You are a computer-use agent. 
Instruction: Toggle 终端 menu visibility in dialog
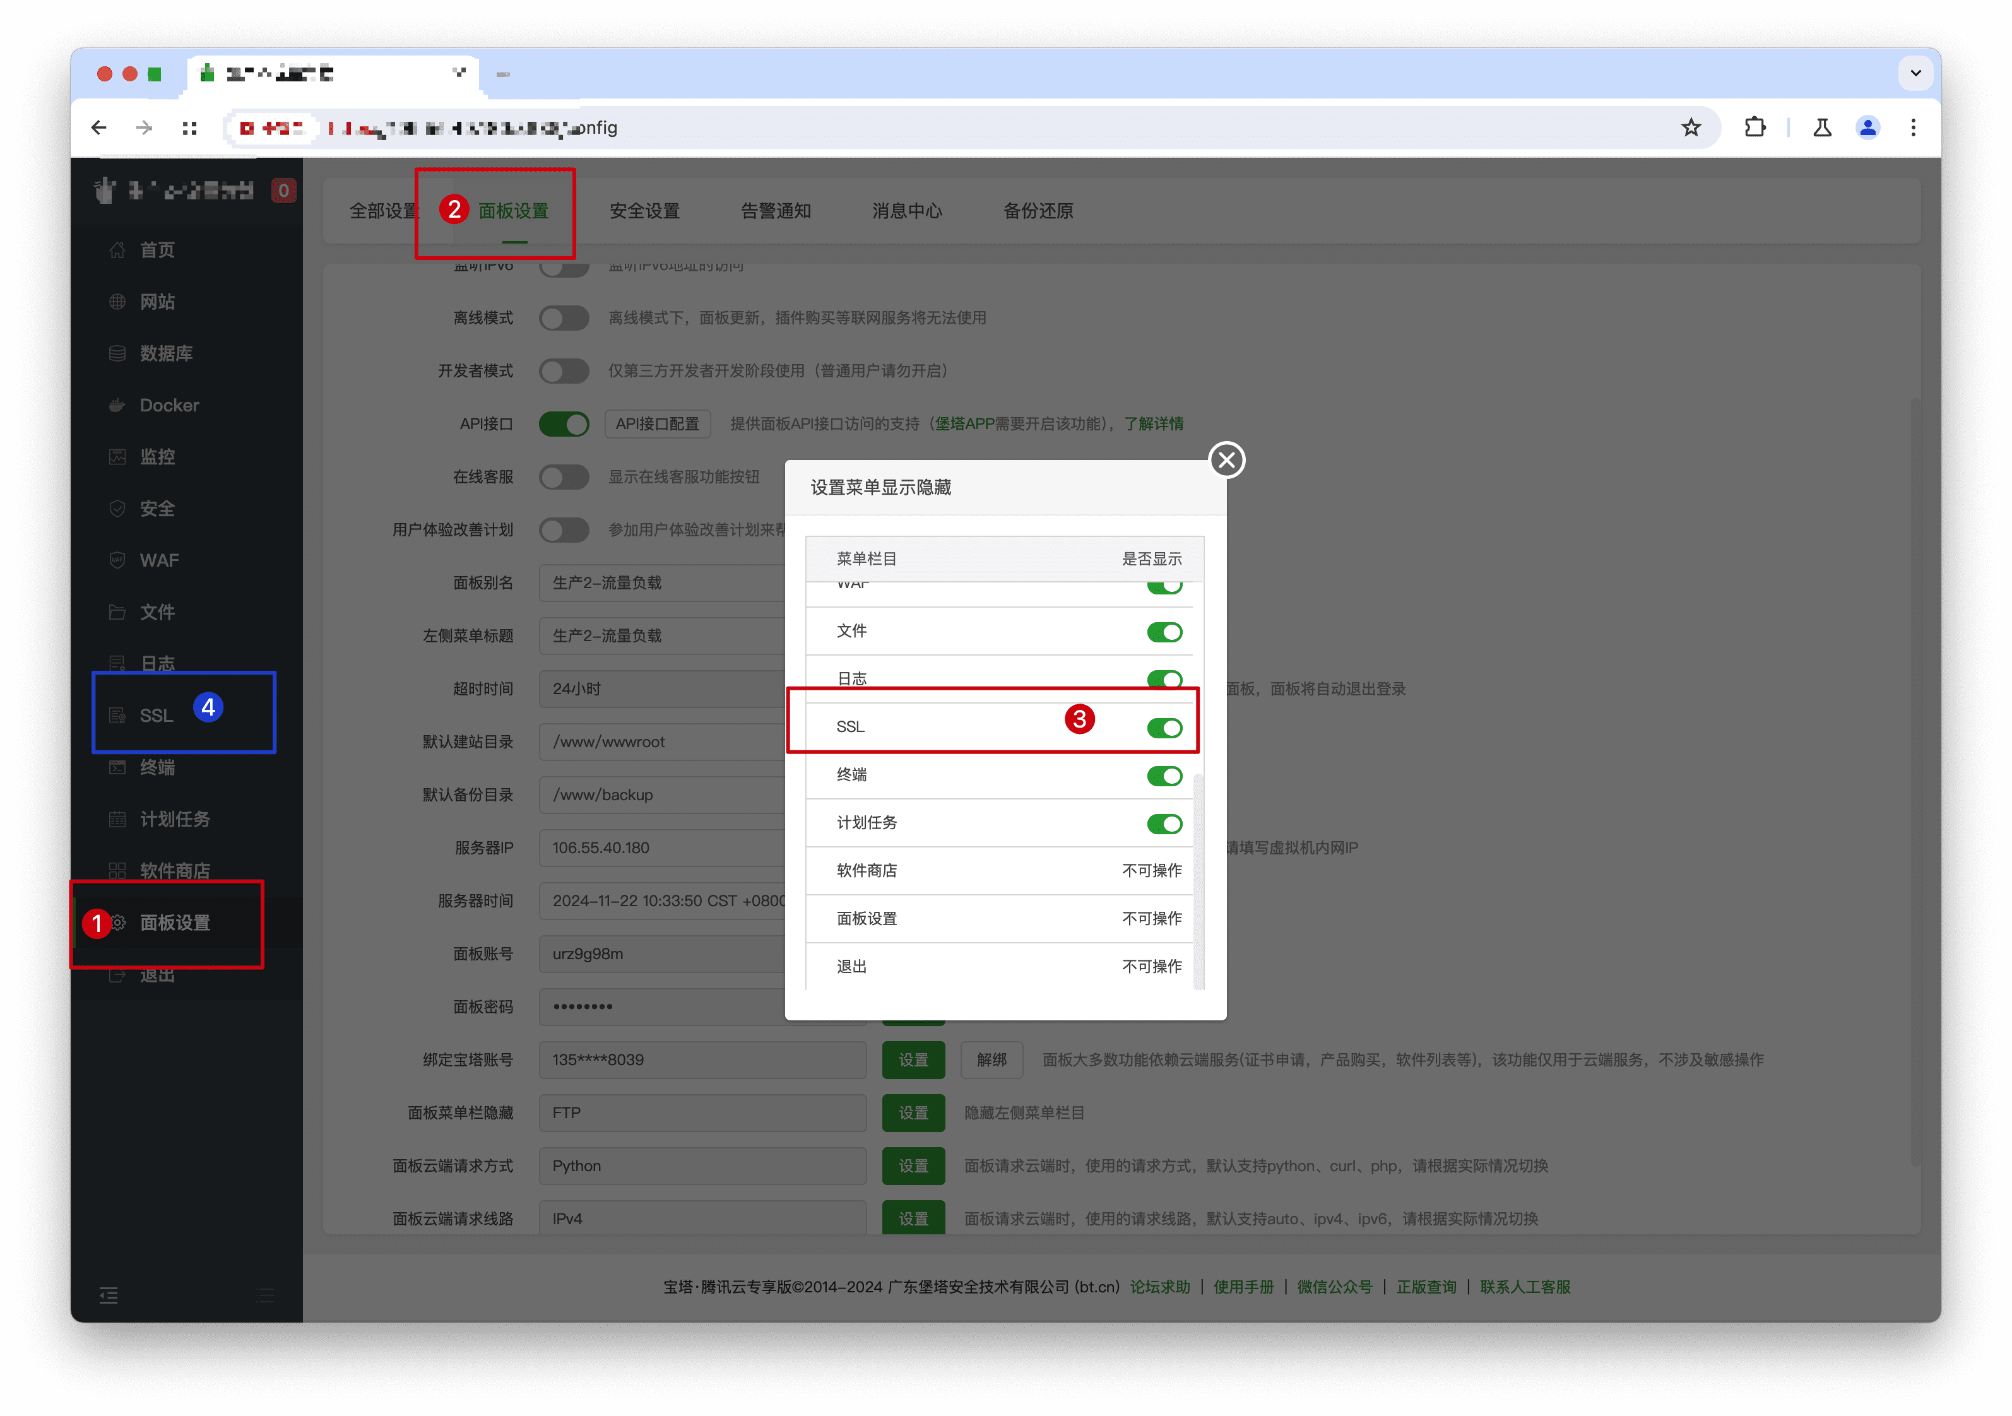point(1164,776)
